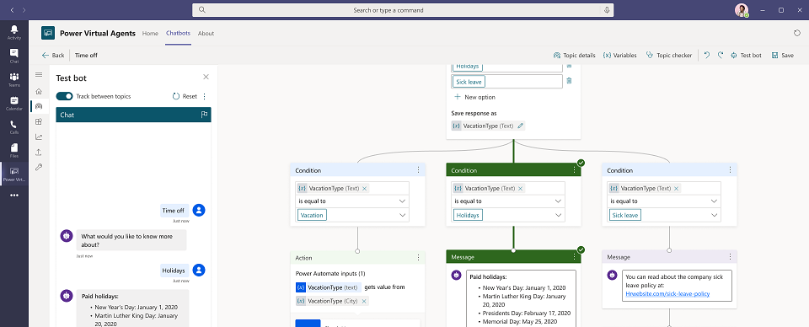Open the Variables panel
This screenshot has width=809, height=327.
(x=619, y=55)
